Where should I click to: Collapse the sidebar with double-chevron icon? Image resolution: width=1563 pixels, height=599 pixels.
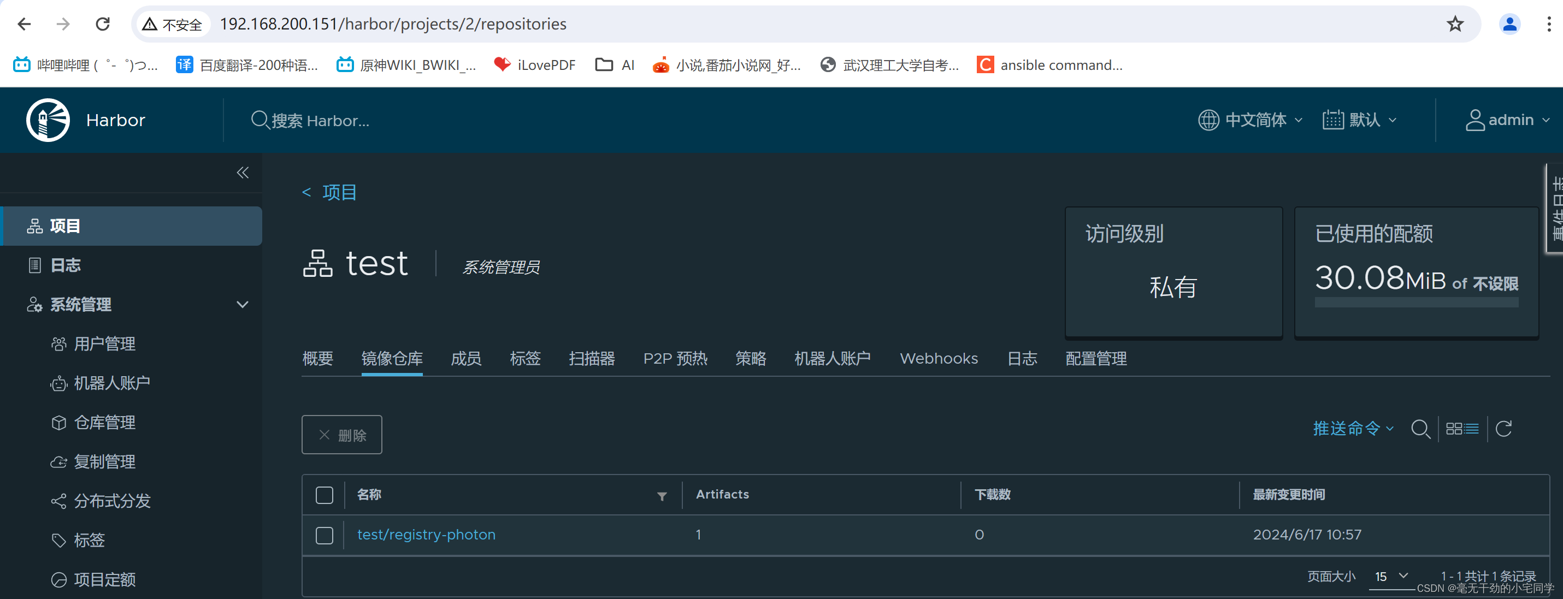click(x=243, y=174)
